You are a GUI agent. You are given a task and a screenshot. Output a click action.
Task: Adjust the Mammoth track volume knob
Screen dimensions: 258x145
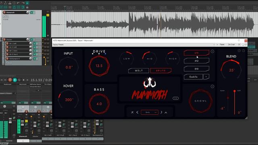tap(27, 12)
